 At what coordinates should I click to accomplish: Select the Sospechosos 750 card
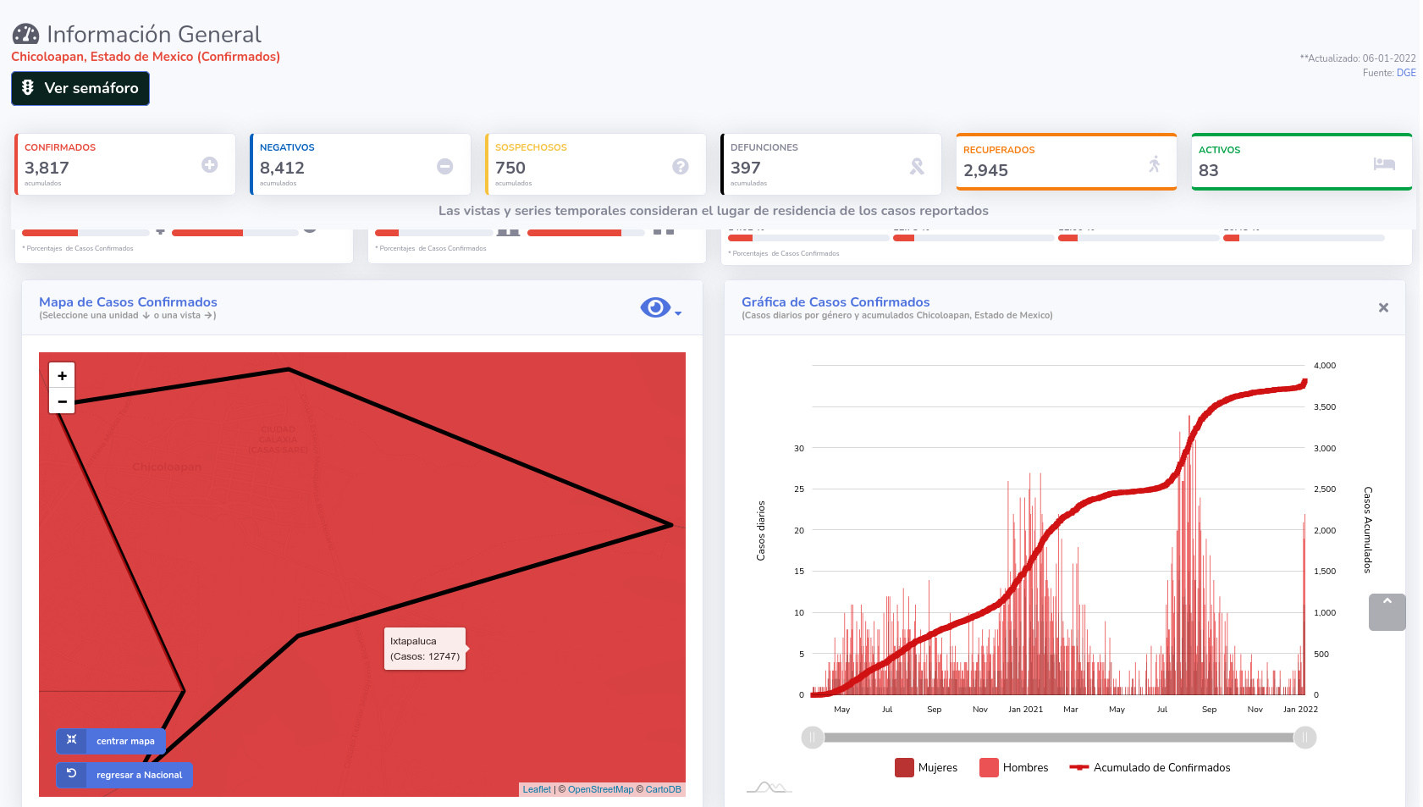[596, 164]
